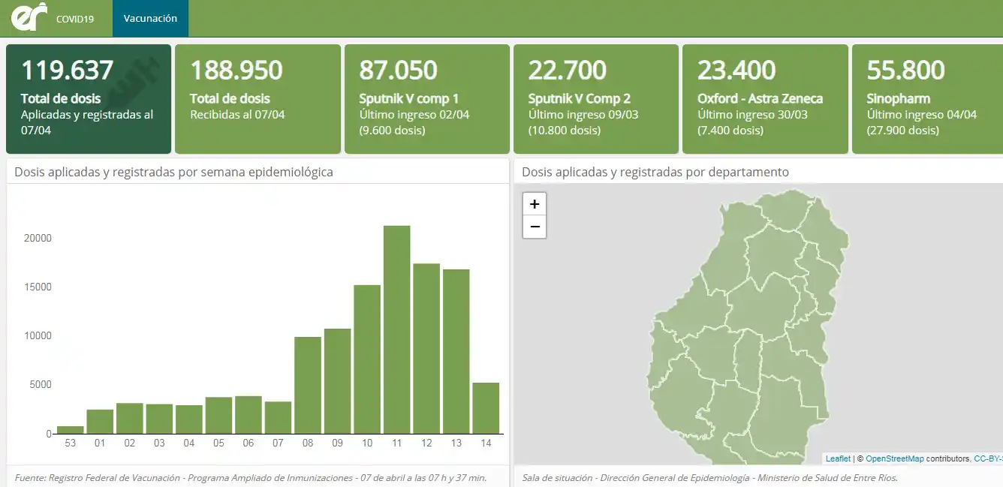Switch to the Vacunación tab
1003x487 pixels.
[x=150, y=19]
